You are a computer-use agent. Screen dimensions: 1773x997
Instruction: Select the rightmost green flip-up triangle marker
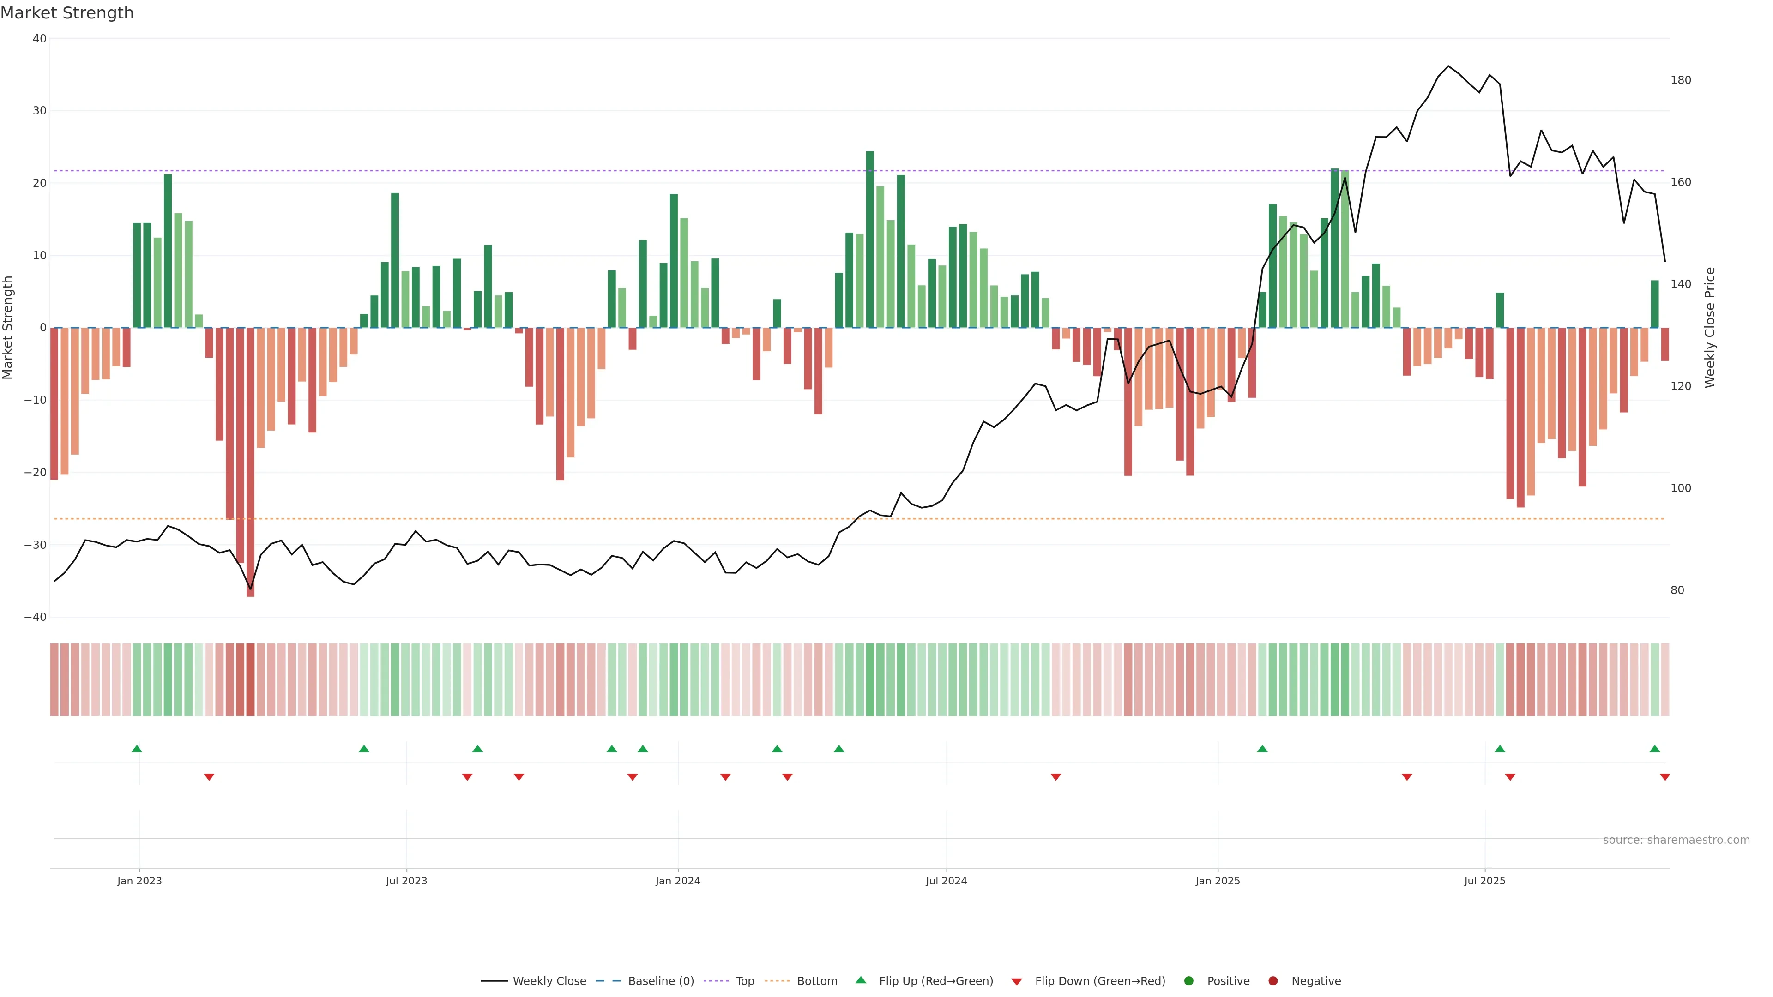1655,749
